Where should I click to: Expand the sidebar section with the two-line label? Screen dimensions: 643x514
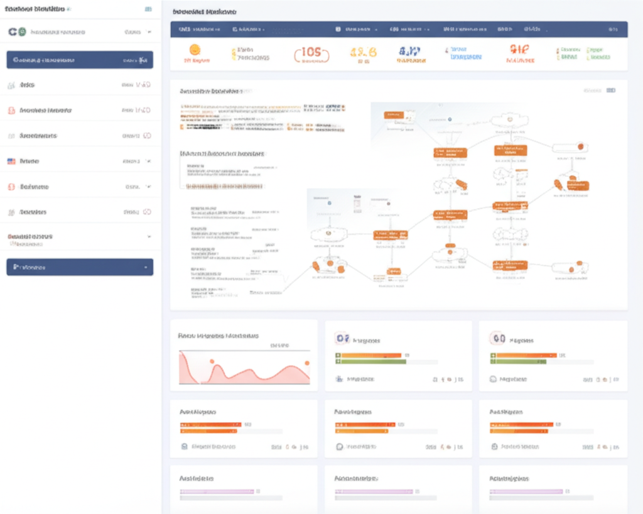149,237
